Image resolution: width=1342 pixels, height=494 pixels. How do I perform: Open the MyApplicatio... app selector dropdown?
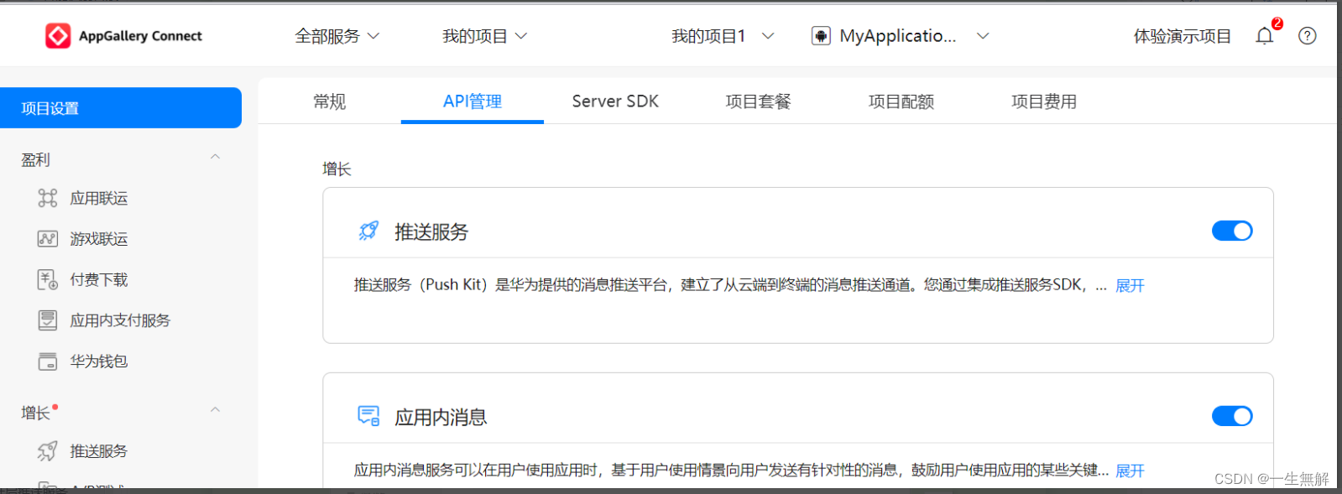tap(901, 36)
